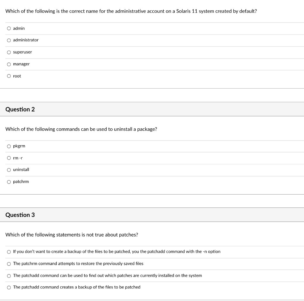304x301 pixels.
Task: Click the Question 2 header
Action: 20,109
